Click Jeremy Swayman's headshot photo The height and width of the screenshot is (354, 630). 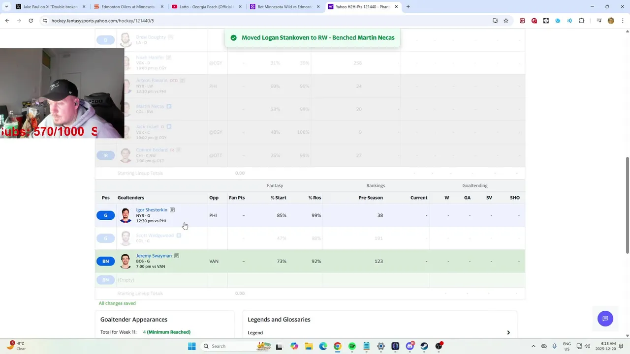[126, 261]
